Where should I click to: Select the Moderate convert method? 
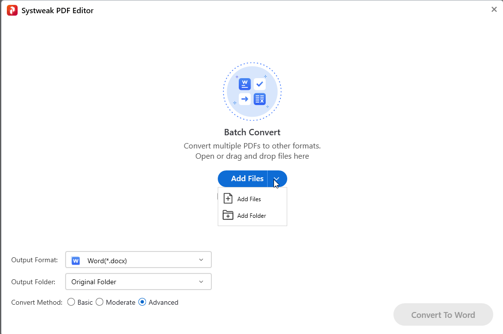[x=99, y=302]
